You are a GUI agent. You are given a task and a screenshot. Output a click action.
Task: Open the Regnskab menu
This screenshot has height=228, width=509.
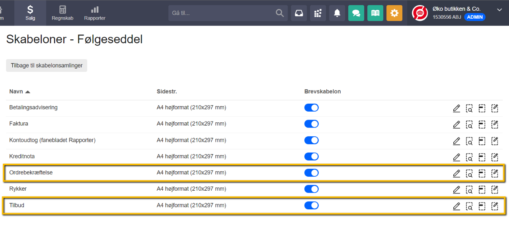pyautogui.click(x=62, y=13)
